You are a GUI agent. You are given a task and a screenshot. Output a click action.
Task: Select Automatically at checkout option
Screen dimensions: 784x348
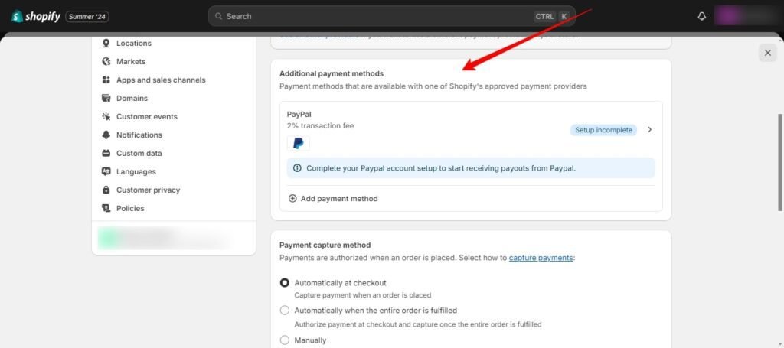(285, 283)
